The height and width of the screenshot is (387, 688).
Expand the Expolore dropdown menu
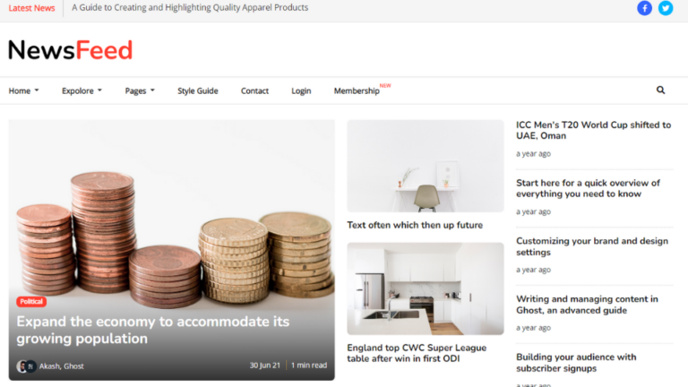coord(82,90)
